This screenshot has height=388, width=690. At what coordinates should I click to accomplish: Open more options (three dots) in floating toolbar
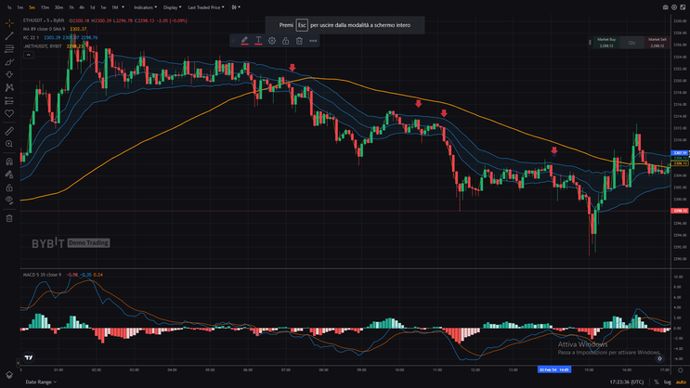[x=313, y=41]
